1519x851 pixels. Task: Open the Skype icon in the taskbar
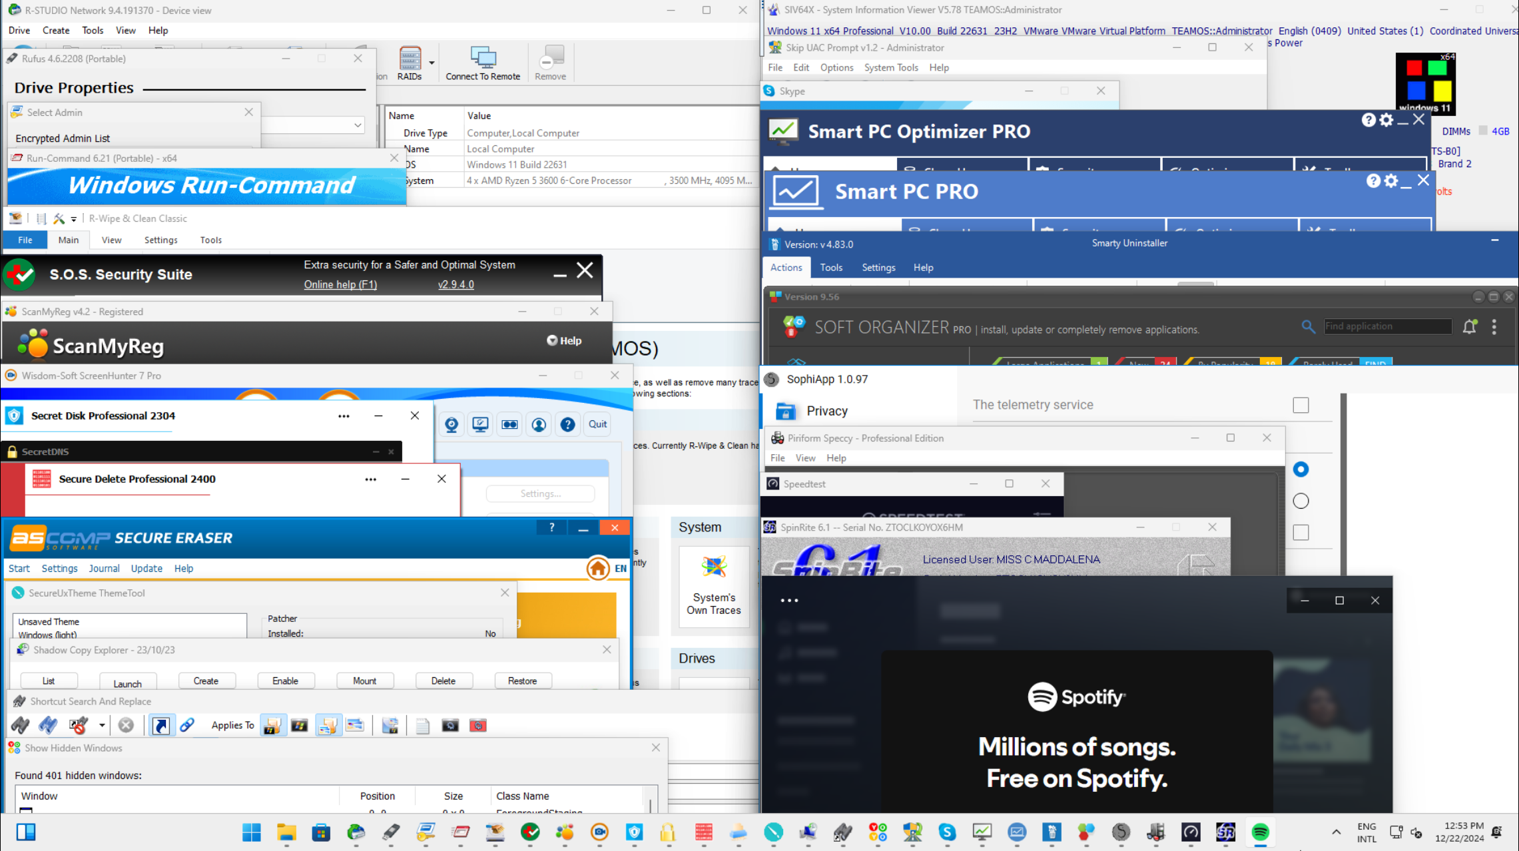947,832
